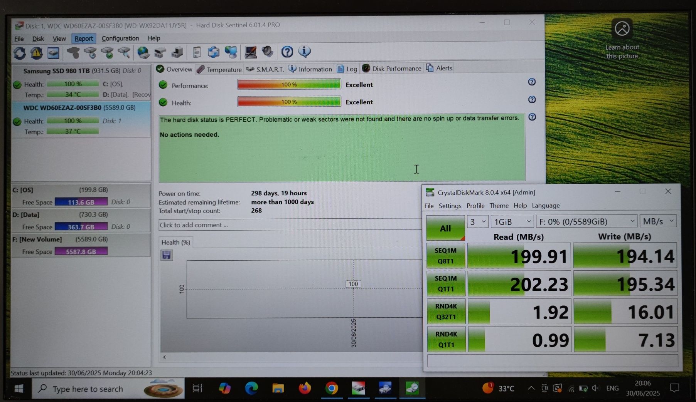Screen dimensions: 696x402
Task: Run the SEQ1M Q1T1 benchmark
Action: [446, 283]
